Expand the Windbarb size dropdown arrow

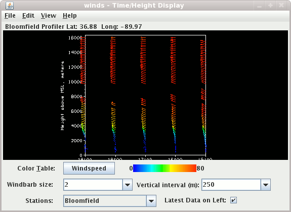pyautogui.click(x=128, y=185)
